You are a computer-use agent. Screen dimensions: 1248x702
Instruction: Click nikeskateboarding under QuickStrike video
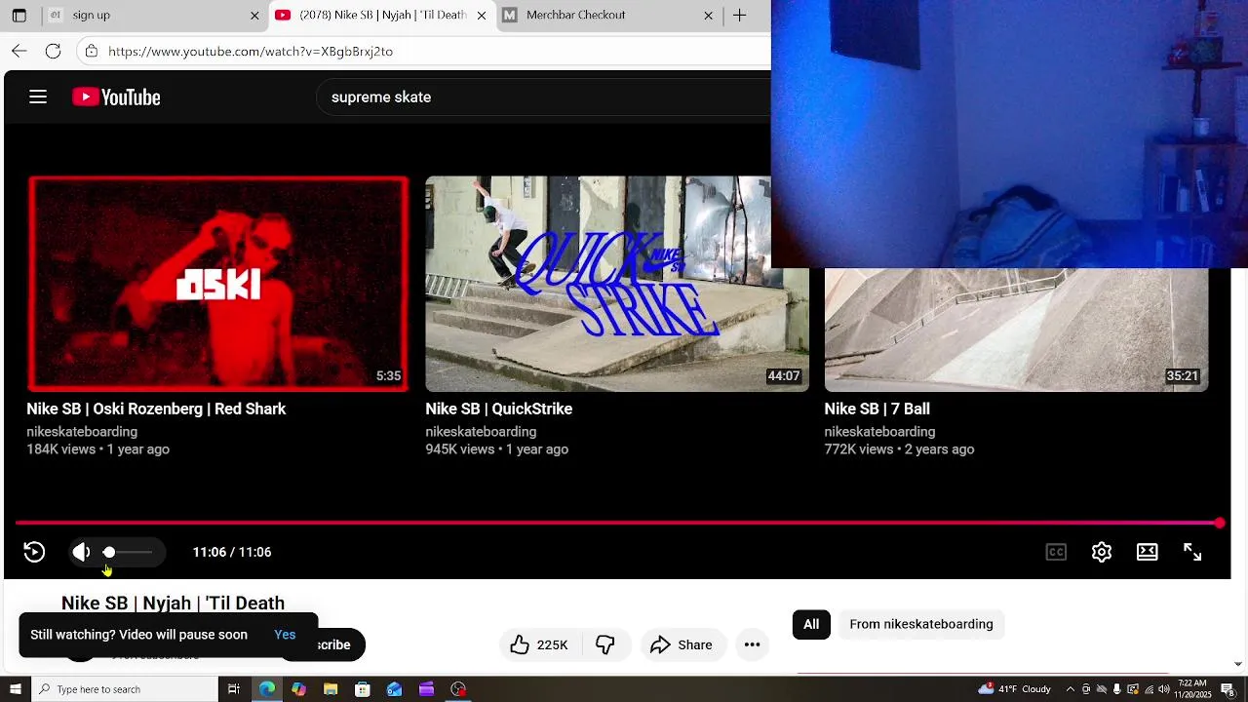point(481,431)
